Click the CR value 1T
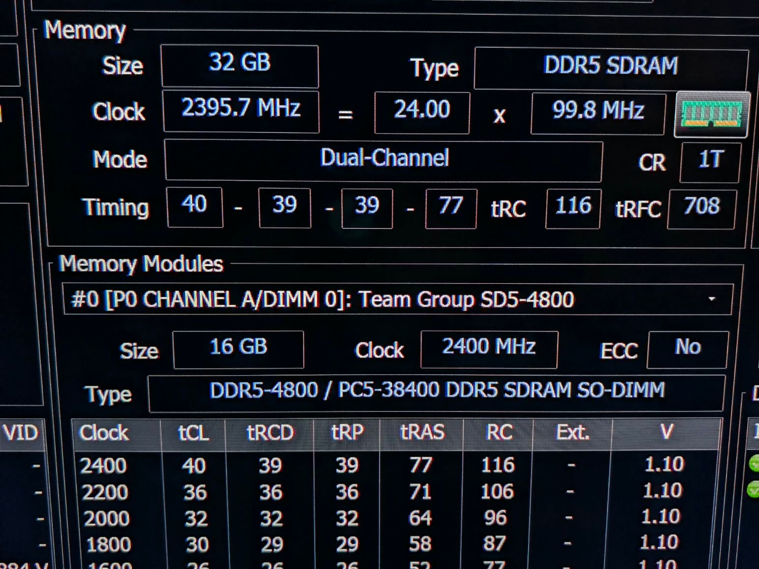Image resolution: width=759 pixels, height=569 pixels. coord(710,163)
